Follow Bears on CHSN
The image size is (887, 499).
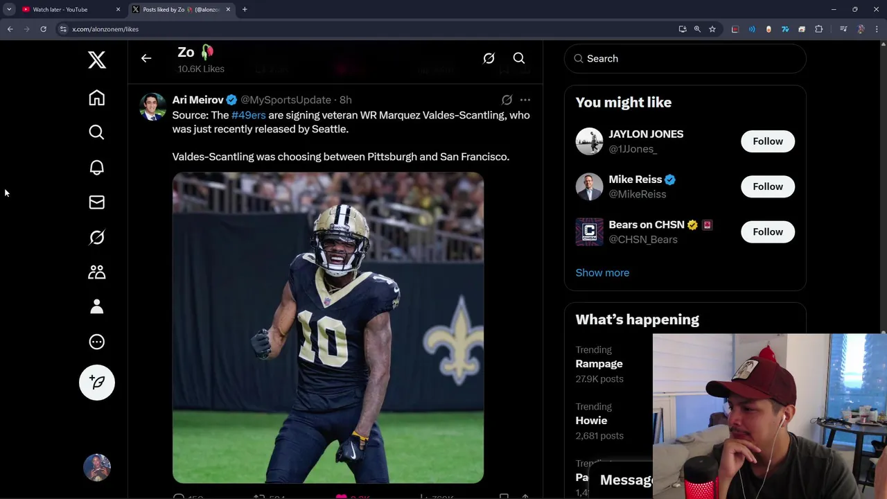pos(768,231)
